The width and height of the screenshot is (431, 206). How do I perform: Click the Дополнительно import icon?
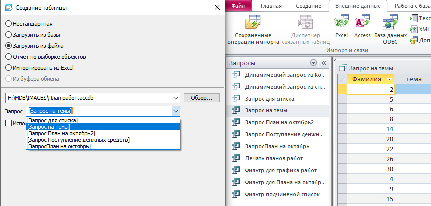(414, 40)
